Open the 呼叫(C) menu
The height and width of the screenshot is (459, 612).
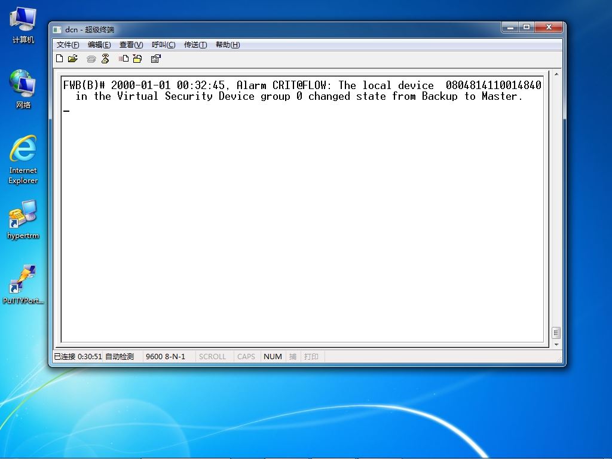pyautogui.click(x=164, y=45)
